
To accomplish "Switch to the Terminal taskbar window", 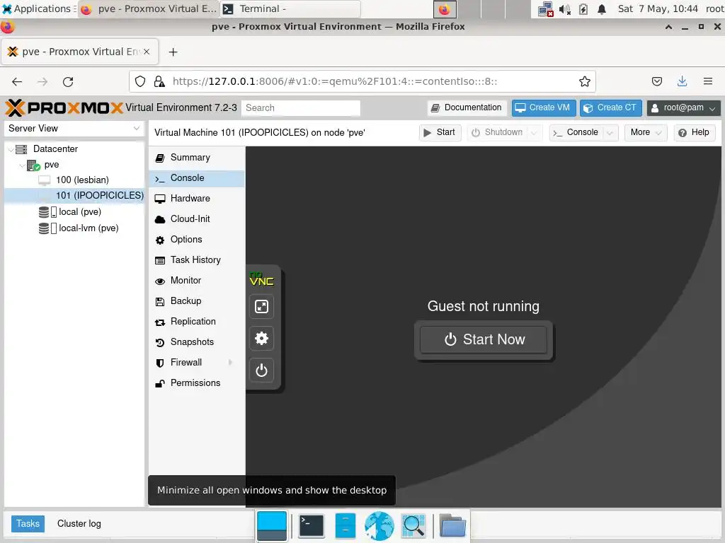I will coord(290,8).
